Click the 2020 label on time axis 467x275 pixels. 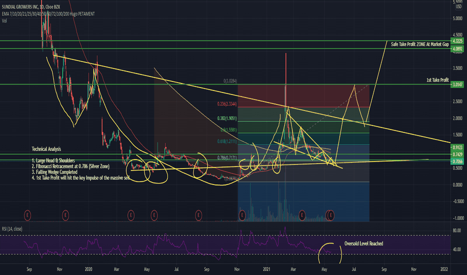point(89,269)
